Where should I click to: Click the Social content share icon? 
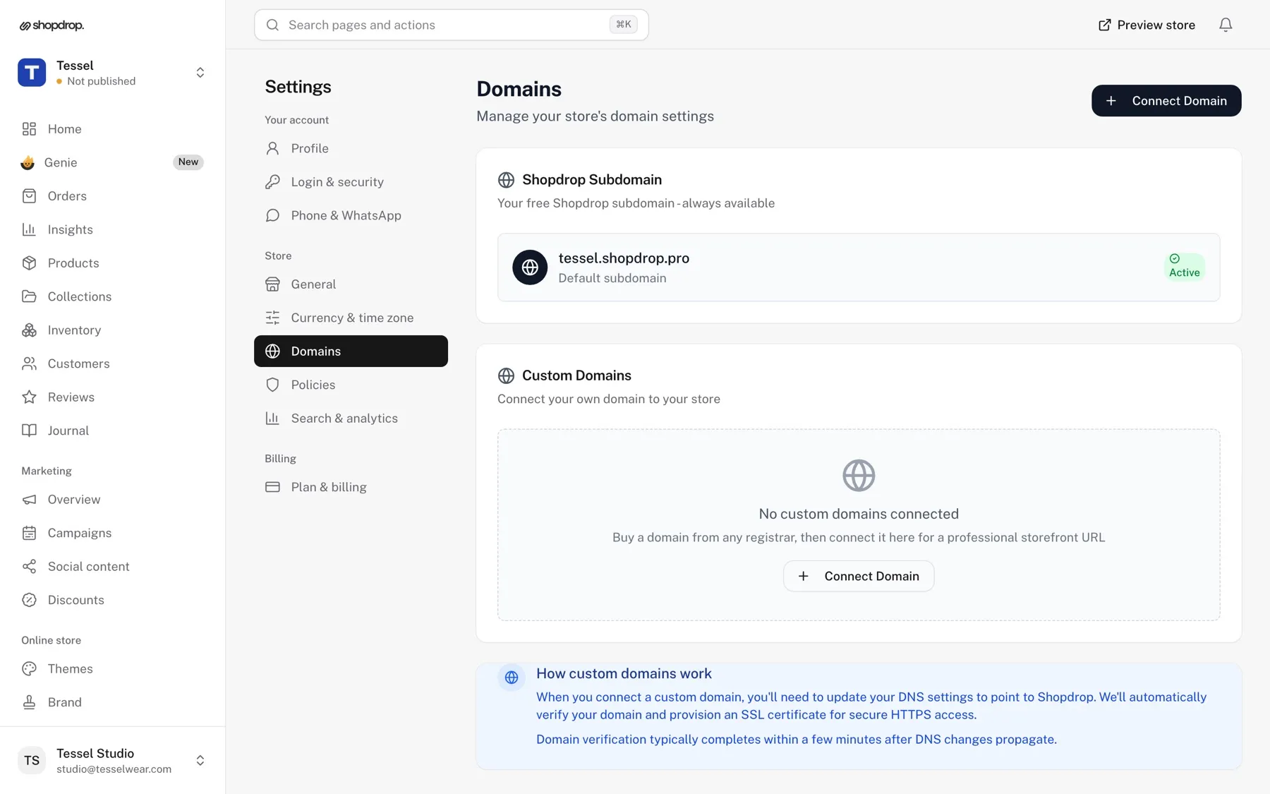[29, 566]
